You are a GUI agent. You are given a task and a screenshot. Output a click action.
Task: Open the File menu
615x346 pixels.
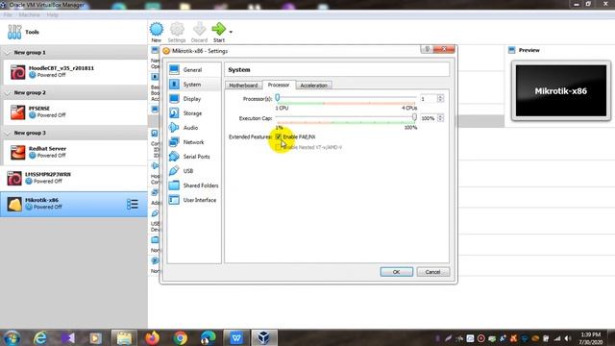click(8, 15)
